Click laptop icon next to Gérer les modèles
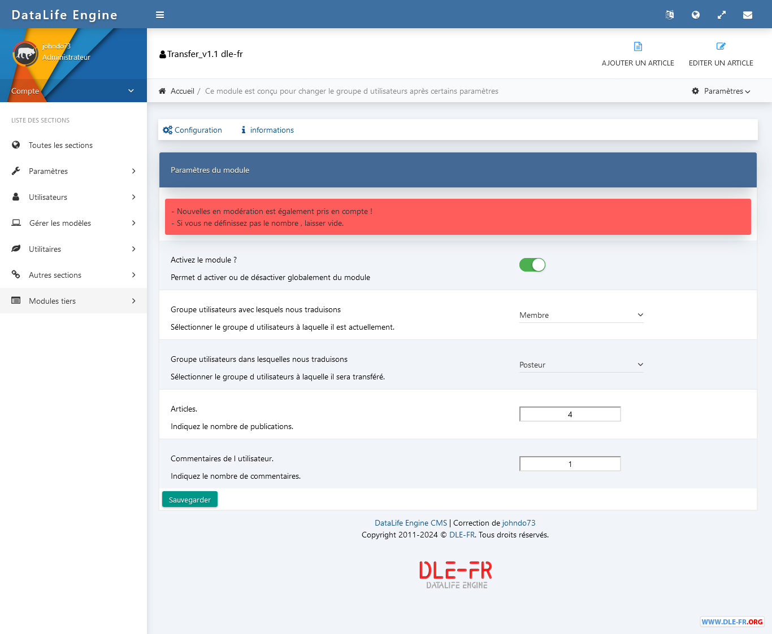 point(16,223)
